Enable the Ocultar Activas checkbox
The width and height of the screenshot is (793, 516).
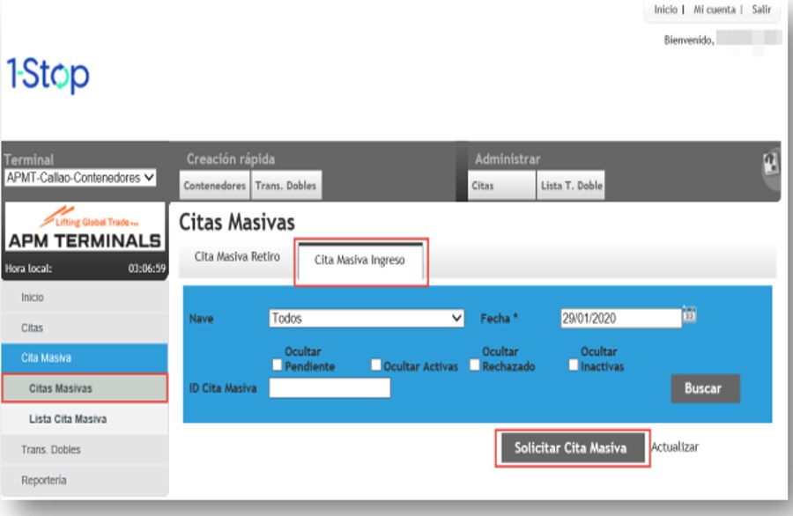pyautogui.click(x=375, y=365)
